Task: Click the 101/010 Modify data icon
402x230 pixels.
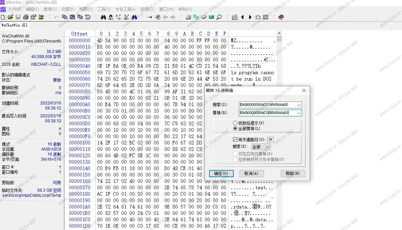Action: click(88, 17)
